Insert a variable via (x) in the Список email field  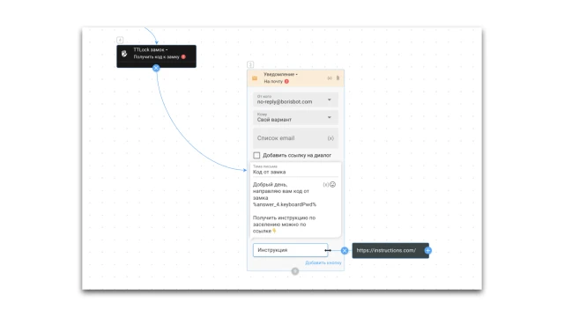[x=330, y=138]
